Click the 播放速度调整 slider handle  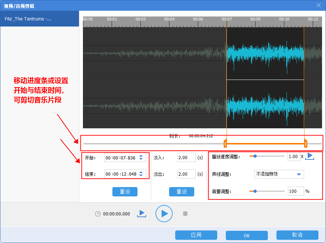click(255, 156)
